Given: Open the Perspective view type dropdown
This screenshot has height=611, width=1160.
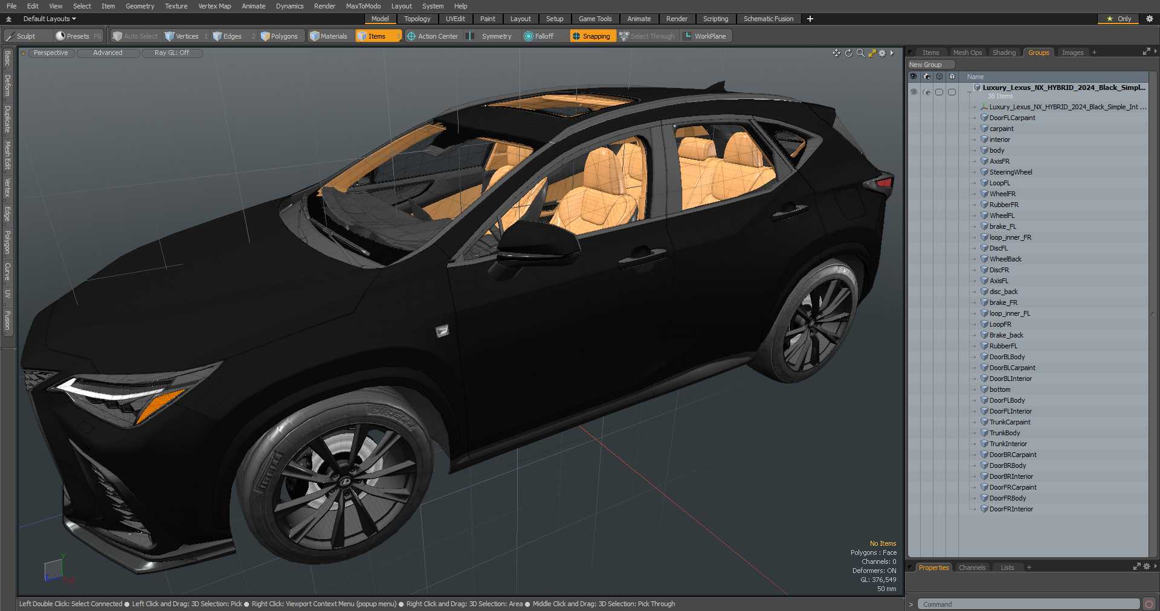Looking at the screenshot, I should pyautogui.click(x=51, y=53).
